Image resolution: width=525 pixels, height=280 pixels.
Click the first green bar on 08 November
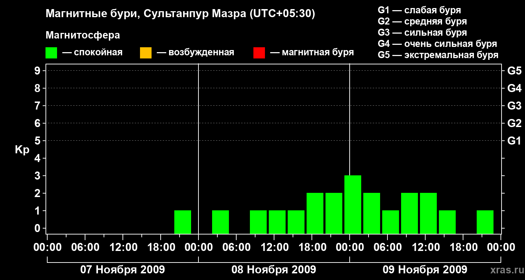220,222
